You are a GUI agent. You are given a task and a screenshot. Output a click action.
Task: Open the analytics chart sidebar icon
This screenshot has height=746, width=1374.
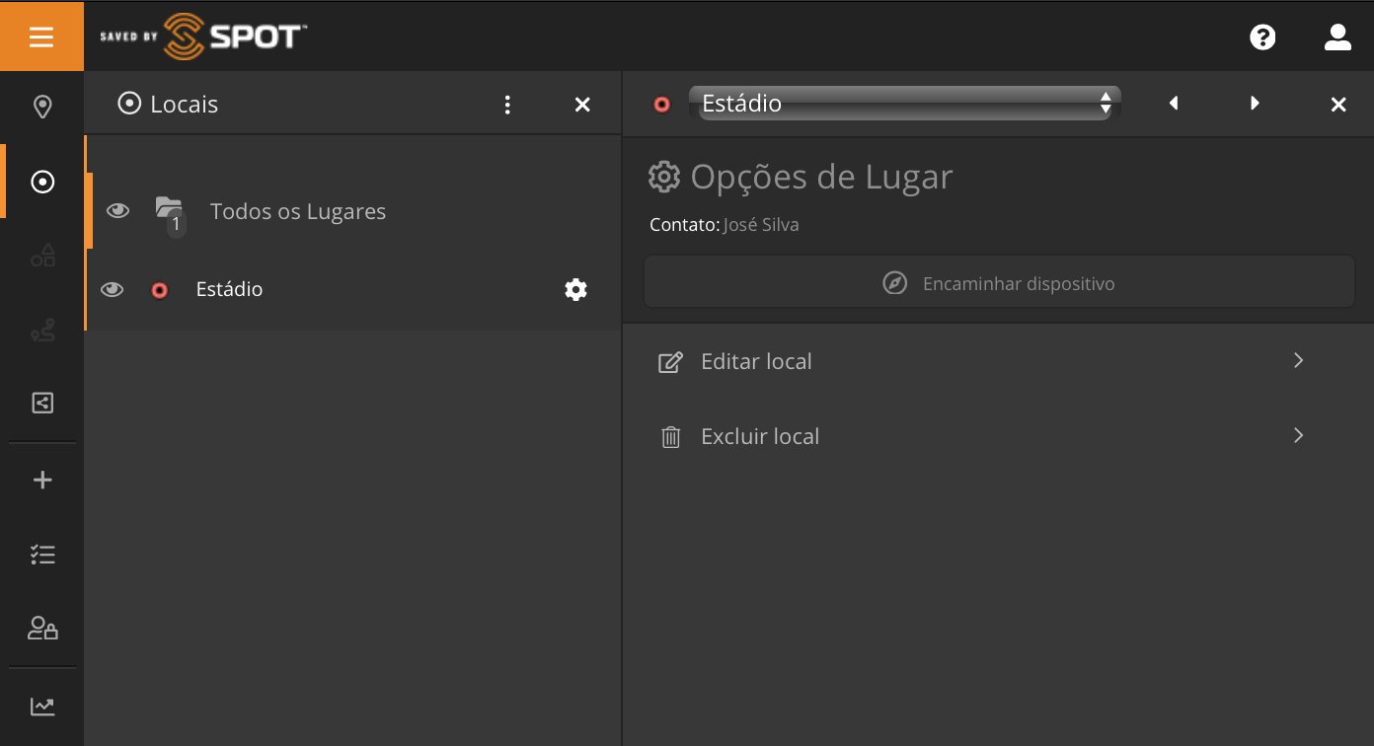[x=42, y=706]
